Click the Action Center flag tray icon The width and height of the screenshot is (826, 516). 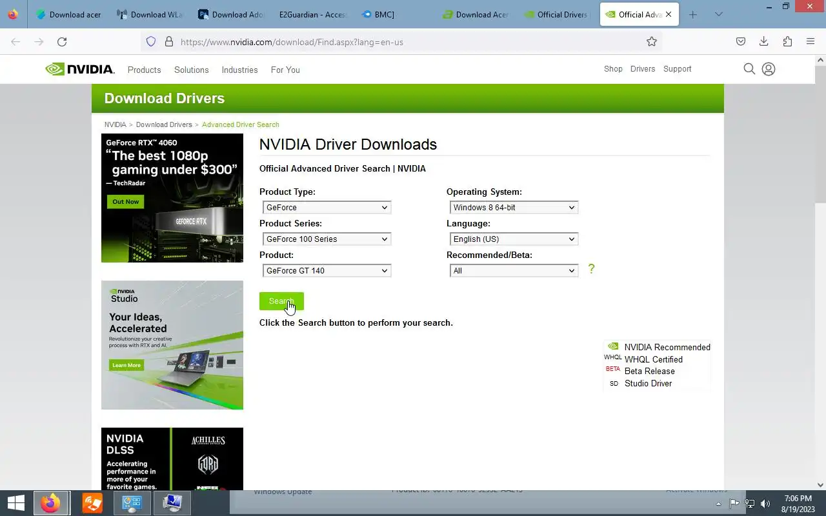pyautogui.click(x=734, y=504)
